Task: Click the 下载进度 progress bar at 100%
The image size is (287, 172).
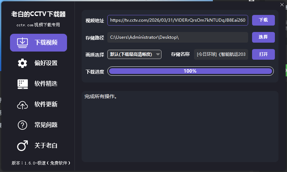Action: pyautogui.click(x=190, y=71)
